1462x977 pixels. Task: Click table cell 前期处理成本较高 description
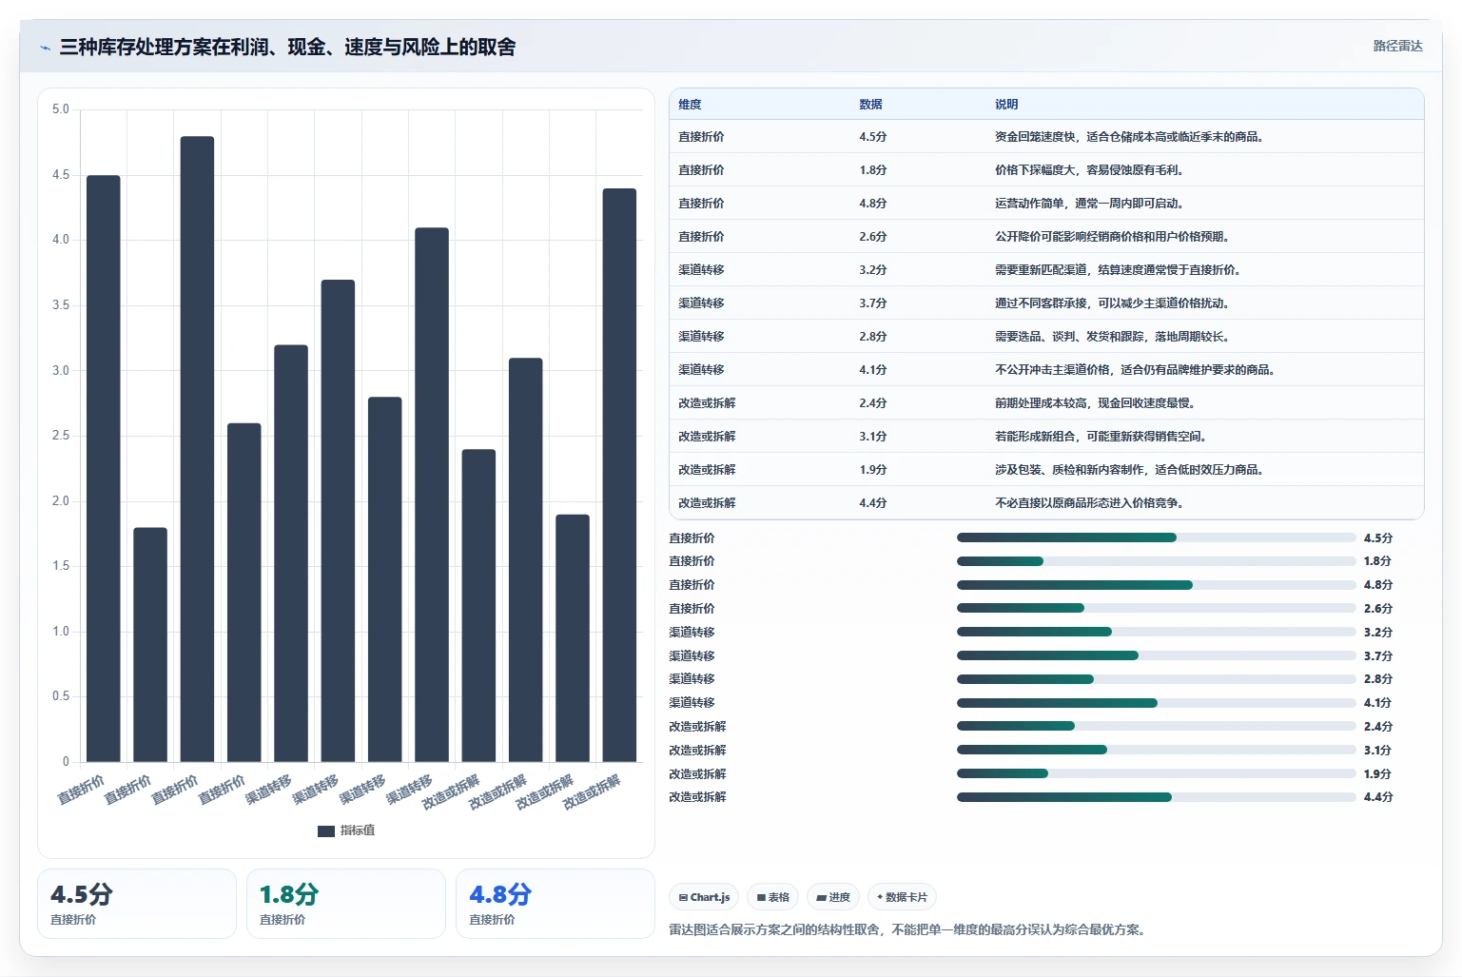pyautogui.click(x=1096, y=403)
